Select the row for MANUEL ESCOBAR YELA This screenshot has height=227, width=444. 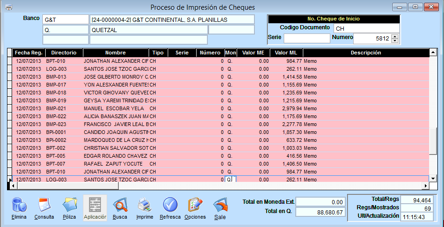coord(116,108)
